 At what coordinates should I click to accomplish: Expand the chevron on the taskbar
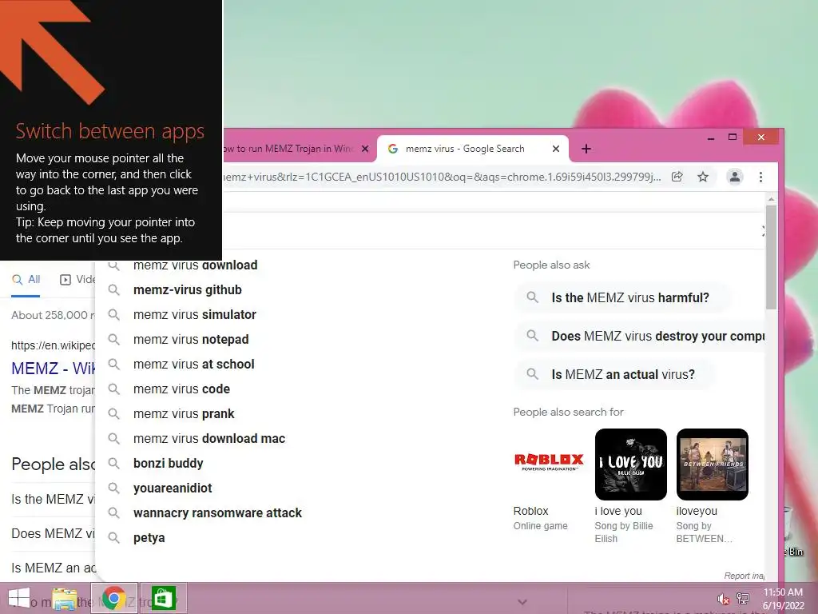click(522, 602)
